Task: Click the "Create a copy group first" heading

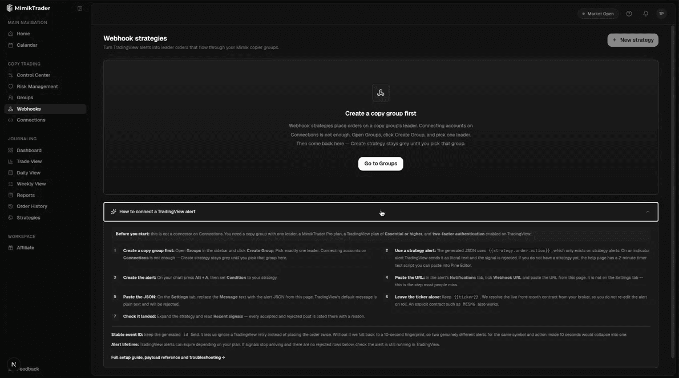Action: (381, 114)
